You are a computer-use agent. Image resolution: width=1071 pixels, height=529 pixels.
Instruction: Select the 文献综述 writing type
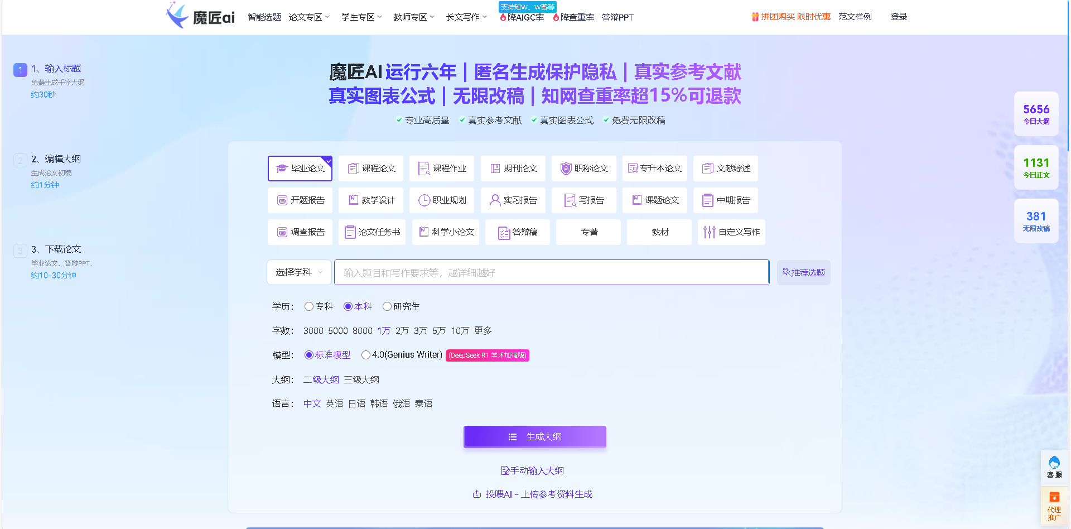click(725, 168)
